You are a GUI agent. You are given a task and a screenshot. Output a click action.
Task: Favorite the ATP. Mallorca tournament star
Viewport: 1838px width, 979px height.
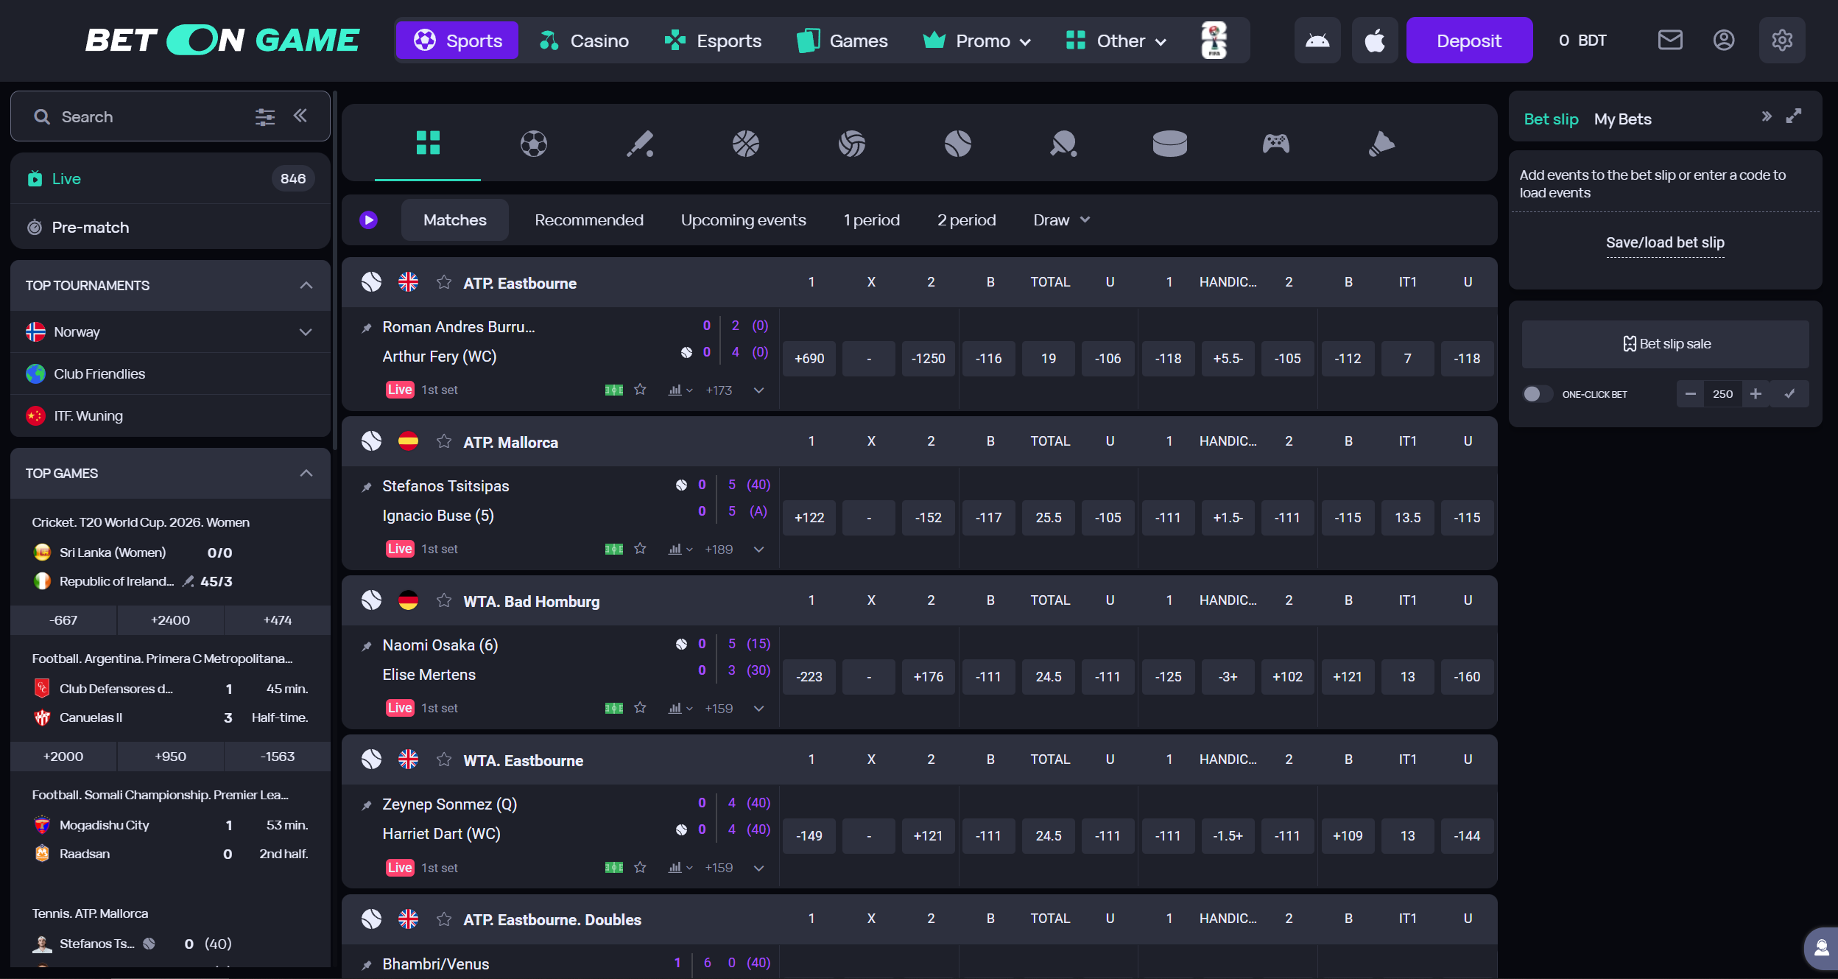443,441
